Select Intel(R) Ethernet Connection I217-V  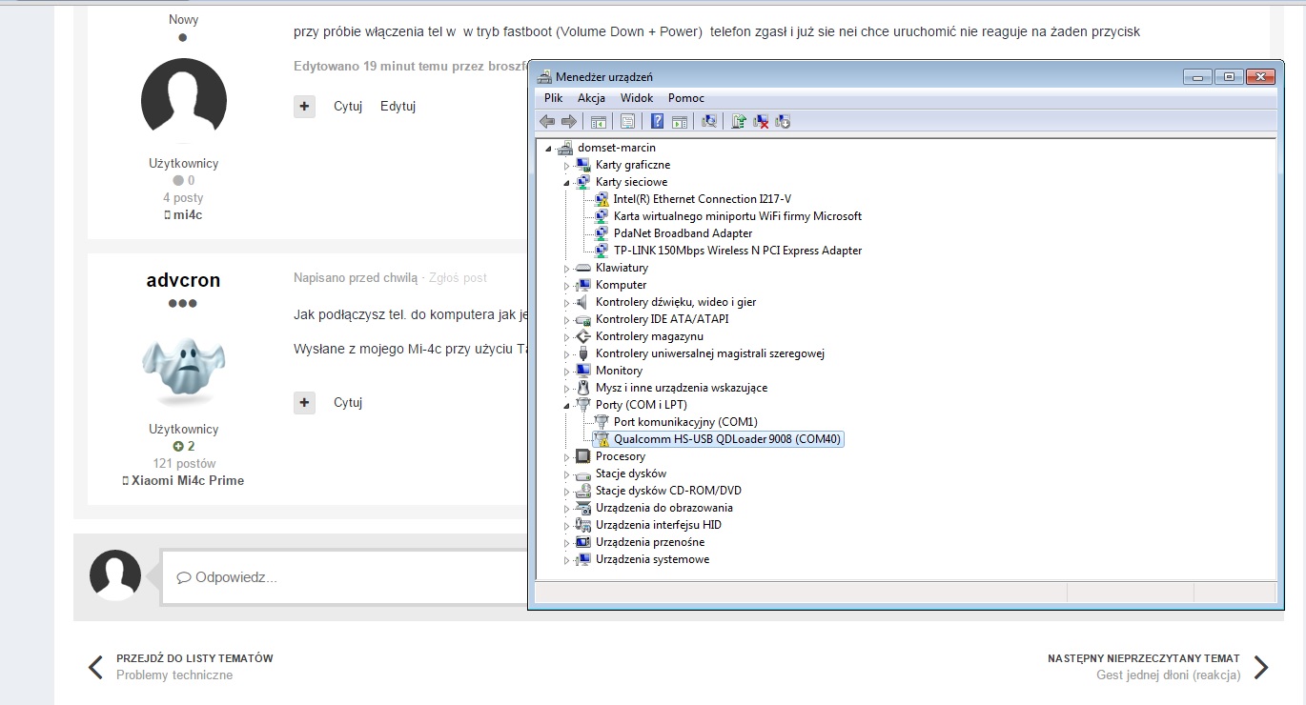point(702,199)
